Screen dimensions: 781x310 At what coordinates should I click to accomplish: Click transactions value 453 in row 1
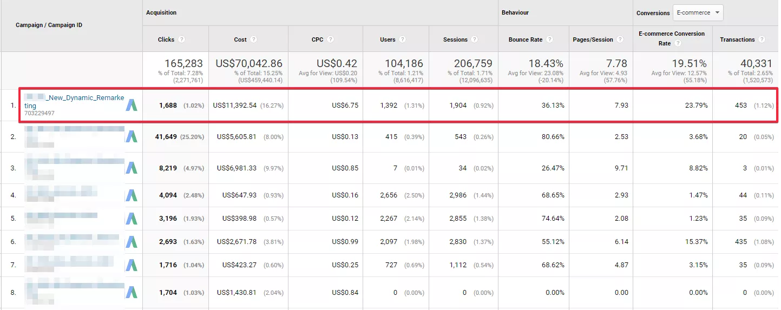click(x=741, y=105)
